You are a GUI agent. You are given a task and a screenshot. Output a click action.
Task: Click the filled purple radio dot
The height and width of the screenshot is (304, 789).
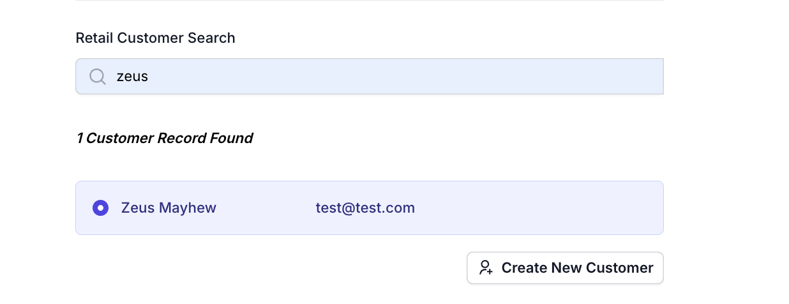coord(100,208)
